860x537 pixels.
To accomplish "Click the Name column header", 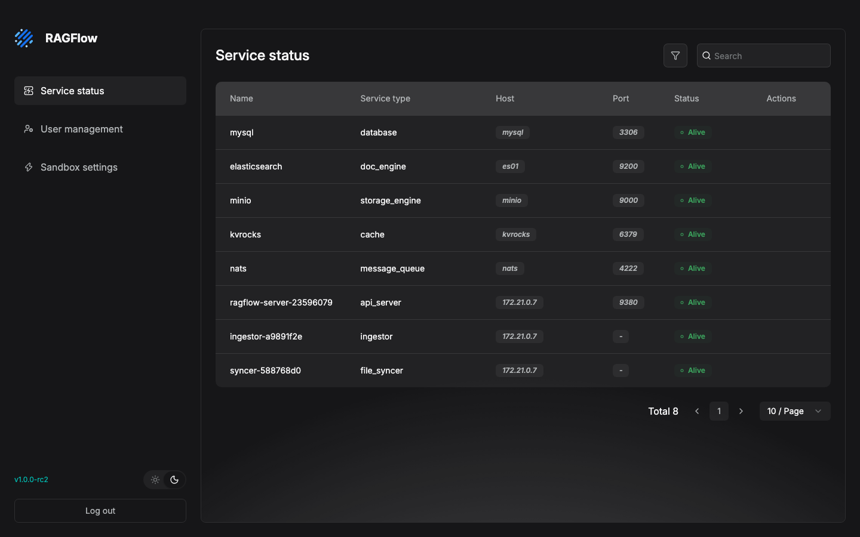I will click(x=241, y=98).
